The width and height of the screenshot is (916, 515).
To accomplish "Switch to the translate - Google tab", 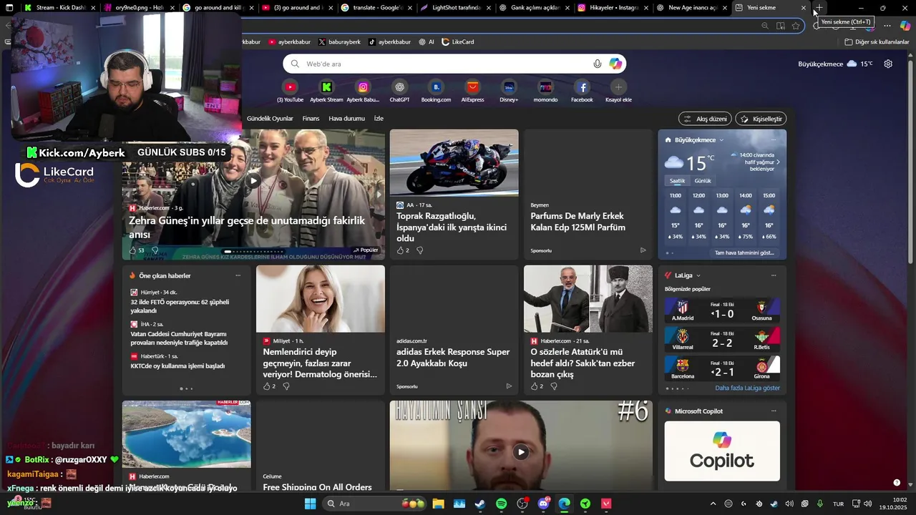I will [x=377, y=8].
